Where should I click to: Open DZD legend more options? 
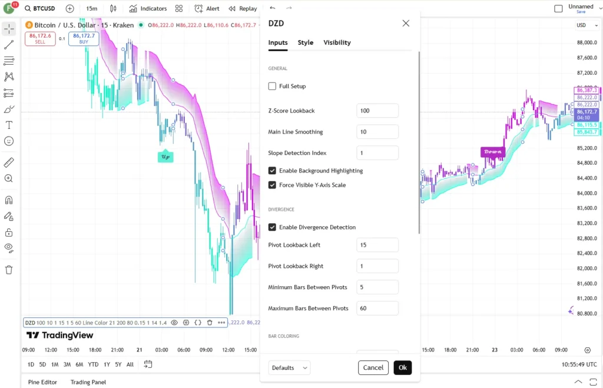(221, 323)
